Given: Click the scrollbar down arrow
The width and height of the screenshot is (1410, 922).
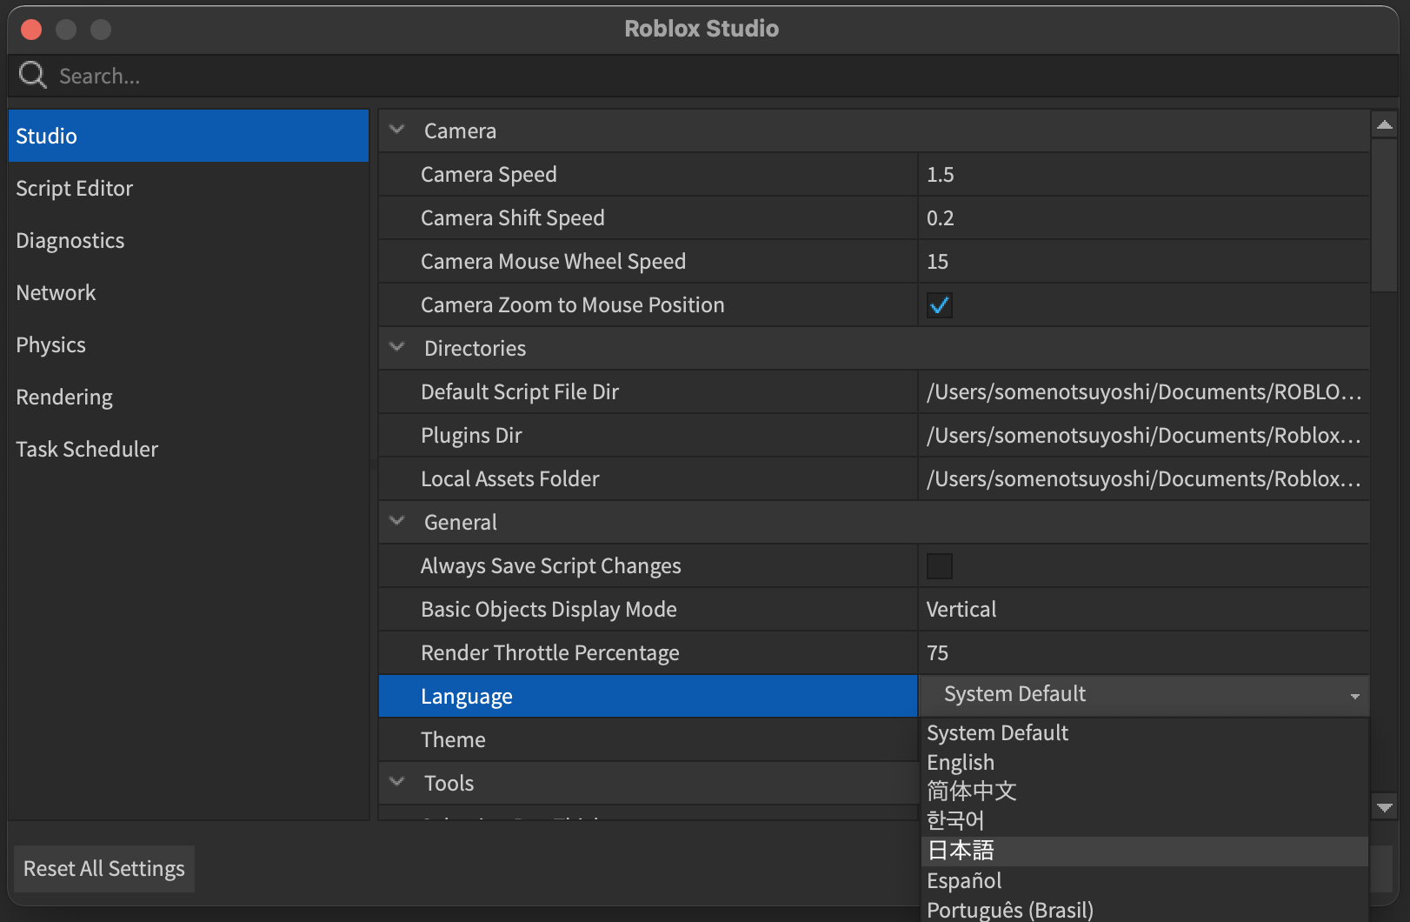Looking at the screenshot, I should click(x=1385, y=806).
